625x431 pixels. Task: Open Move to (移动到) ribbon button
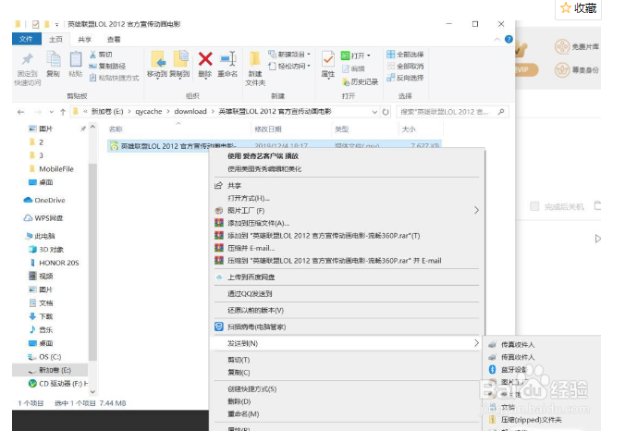click(x=157, y=64)
